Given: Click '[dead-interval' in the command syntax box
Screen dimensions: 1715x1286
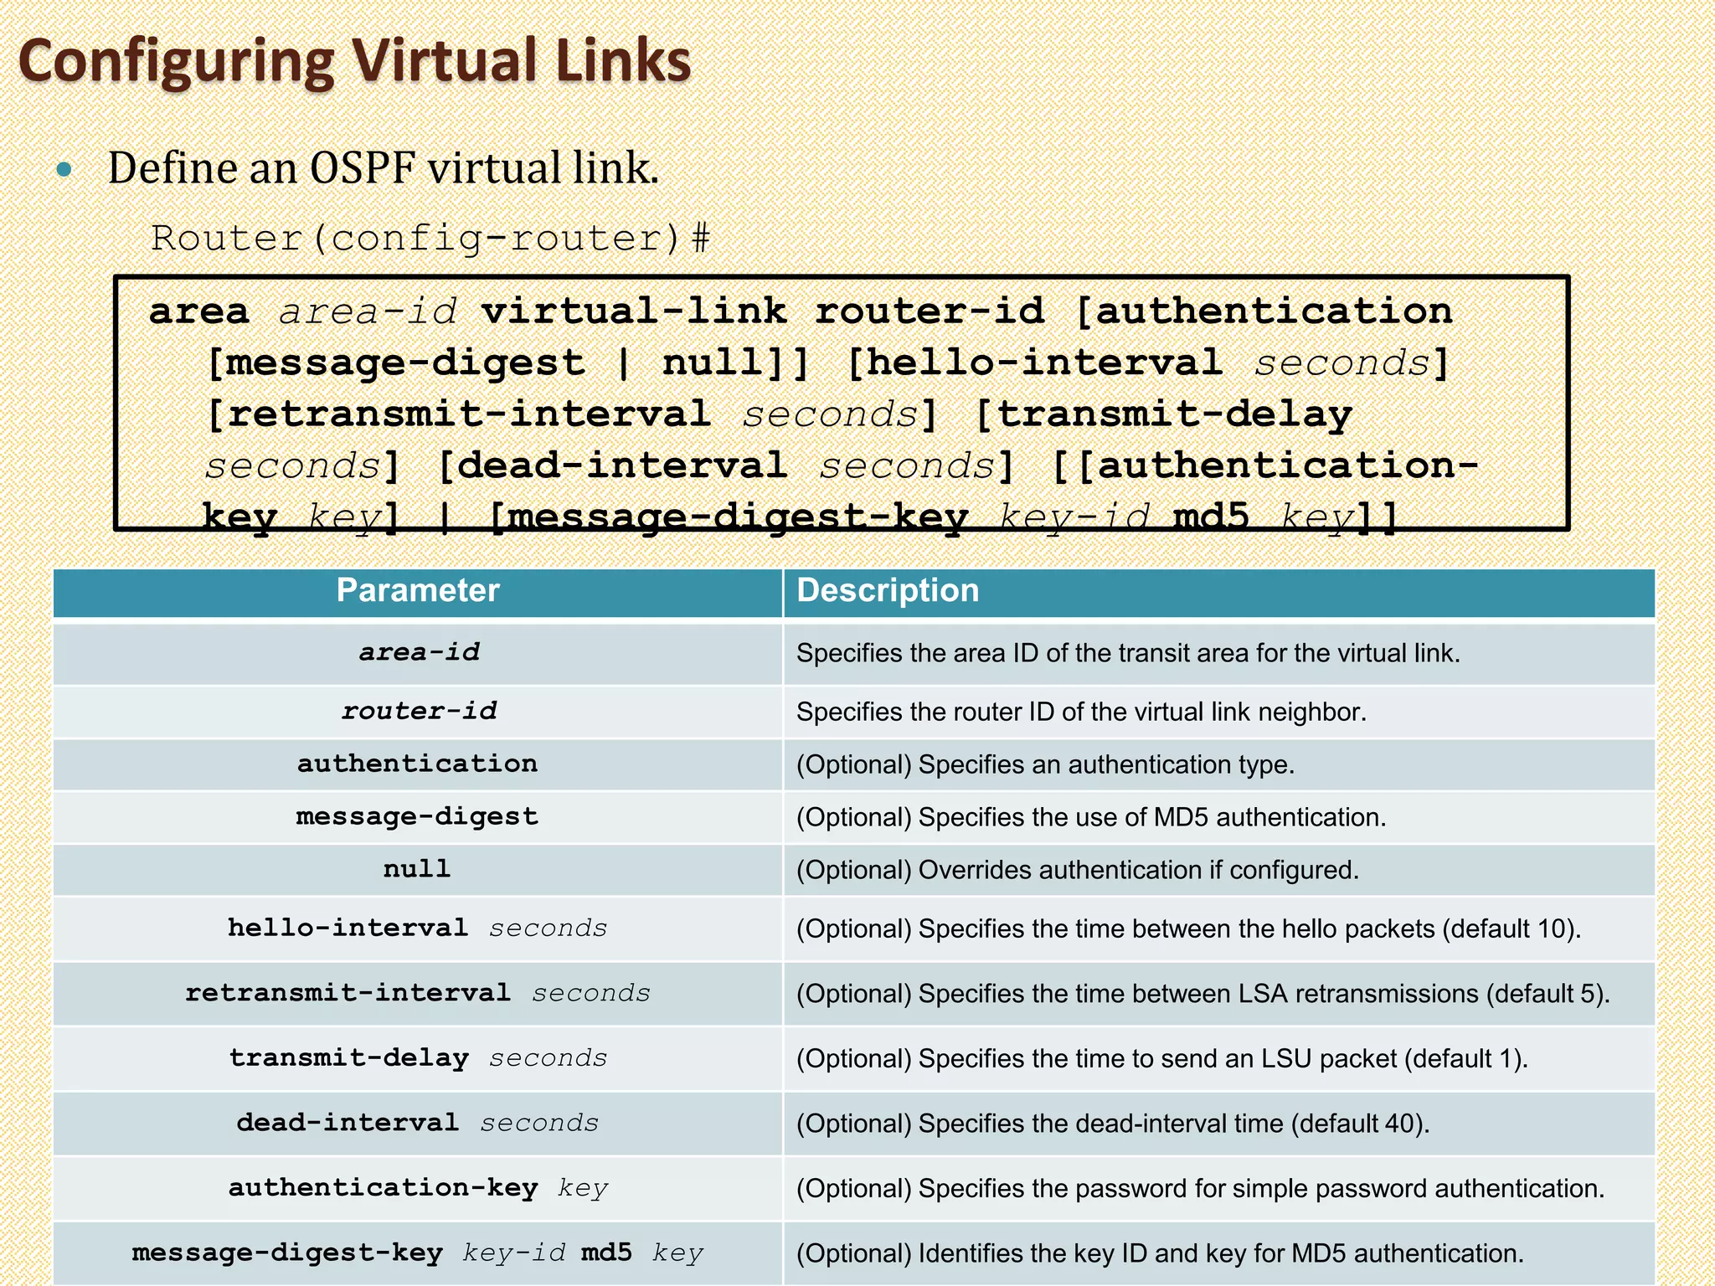Looking at the screenshot, I should click(x=612, y=466).
